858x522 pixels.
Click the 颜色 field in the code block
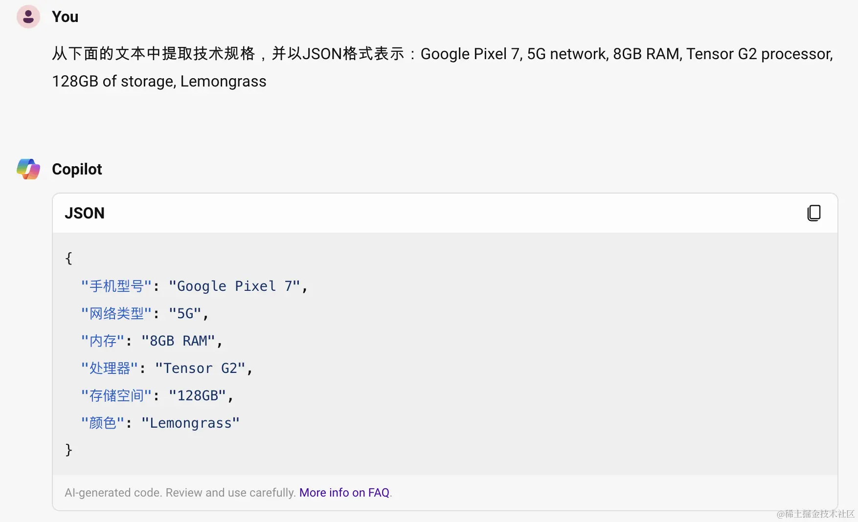(102, 423)
